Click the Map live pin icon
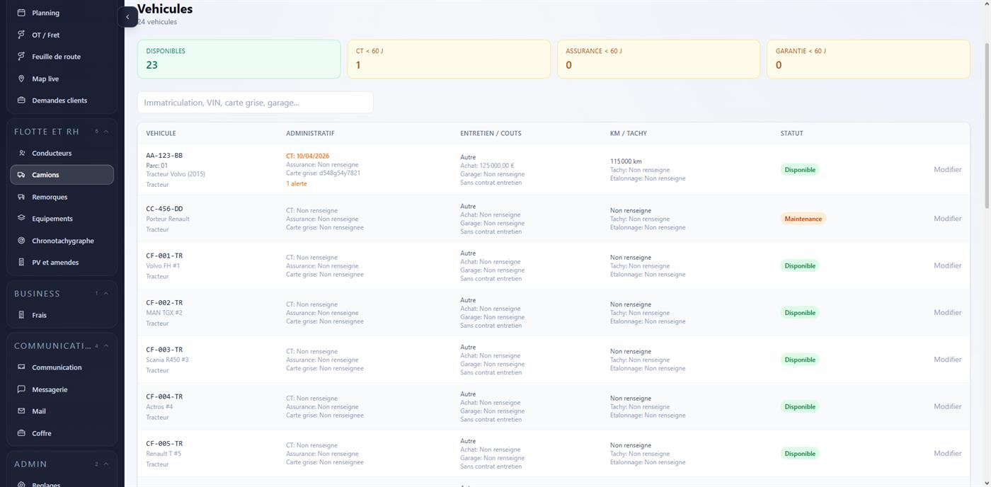 (21, 79)
